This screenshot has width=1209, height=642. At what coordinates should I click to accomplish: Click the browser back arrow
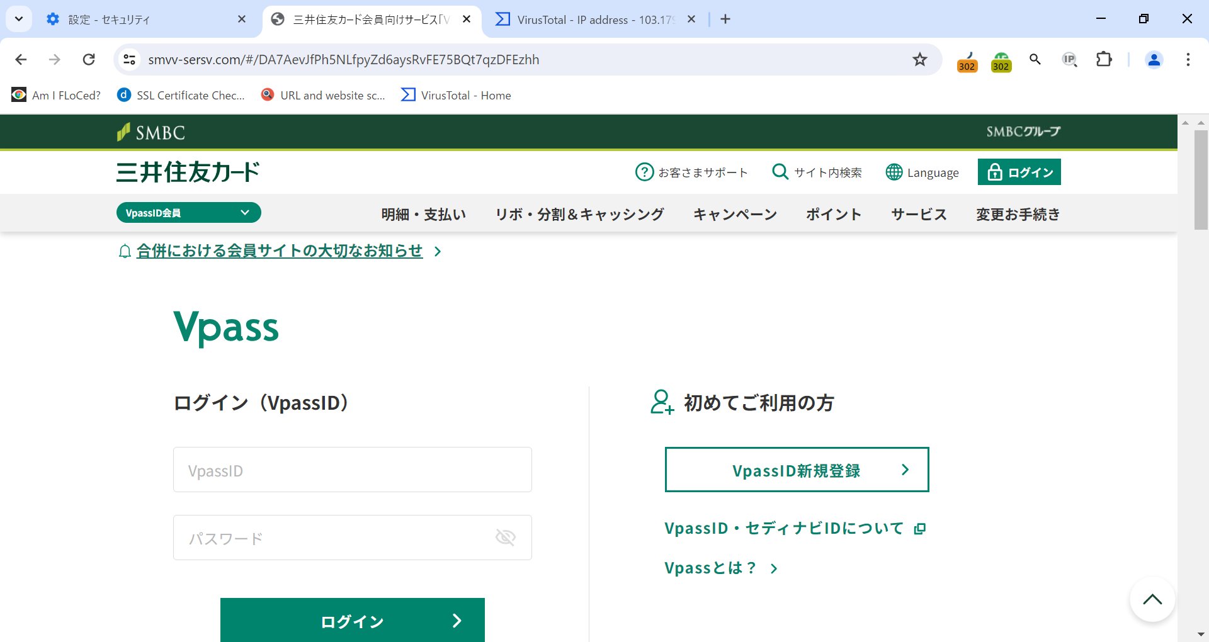[21, 59]
